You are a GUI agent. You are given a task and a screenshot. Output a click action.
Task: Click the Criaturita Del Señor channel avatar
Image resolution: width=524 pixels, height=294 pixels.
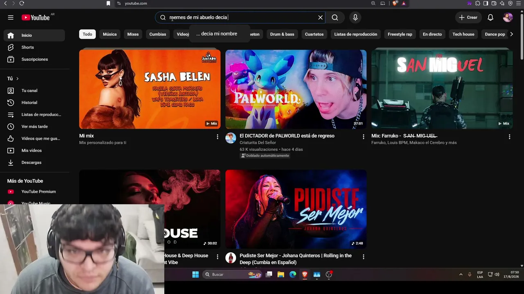231,138
